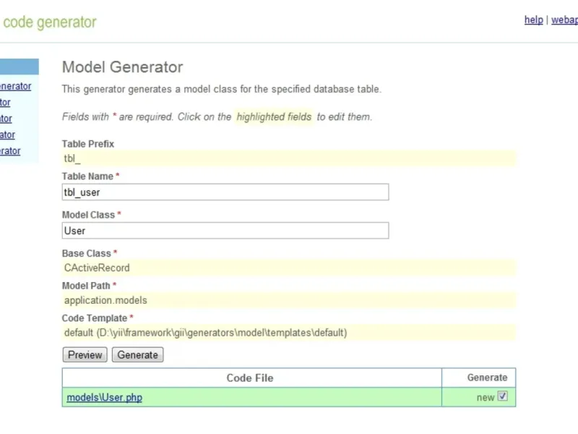The height and width of the screenshot is (434, 578).
Task: Edit the Base Class CActiveRecord field
Action: 289,268
